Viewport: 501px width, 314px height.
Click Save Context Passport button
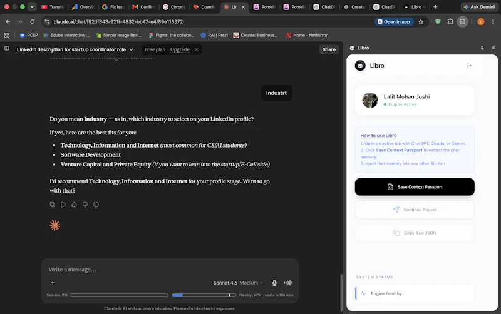click(x=415, y=187)
